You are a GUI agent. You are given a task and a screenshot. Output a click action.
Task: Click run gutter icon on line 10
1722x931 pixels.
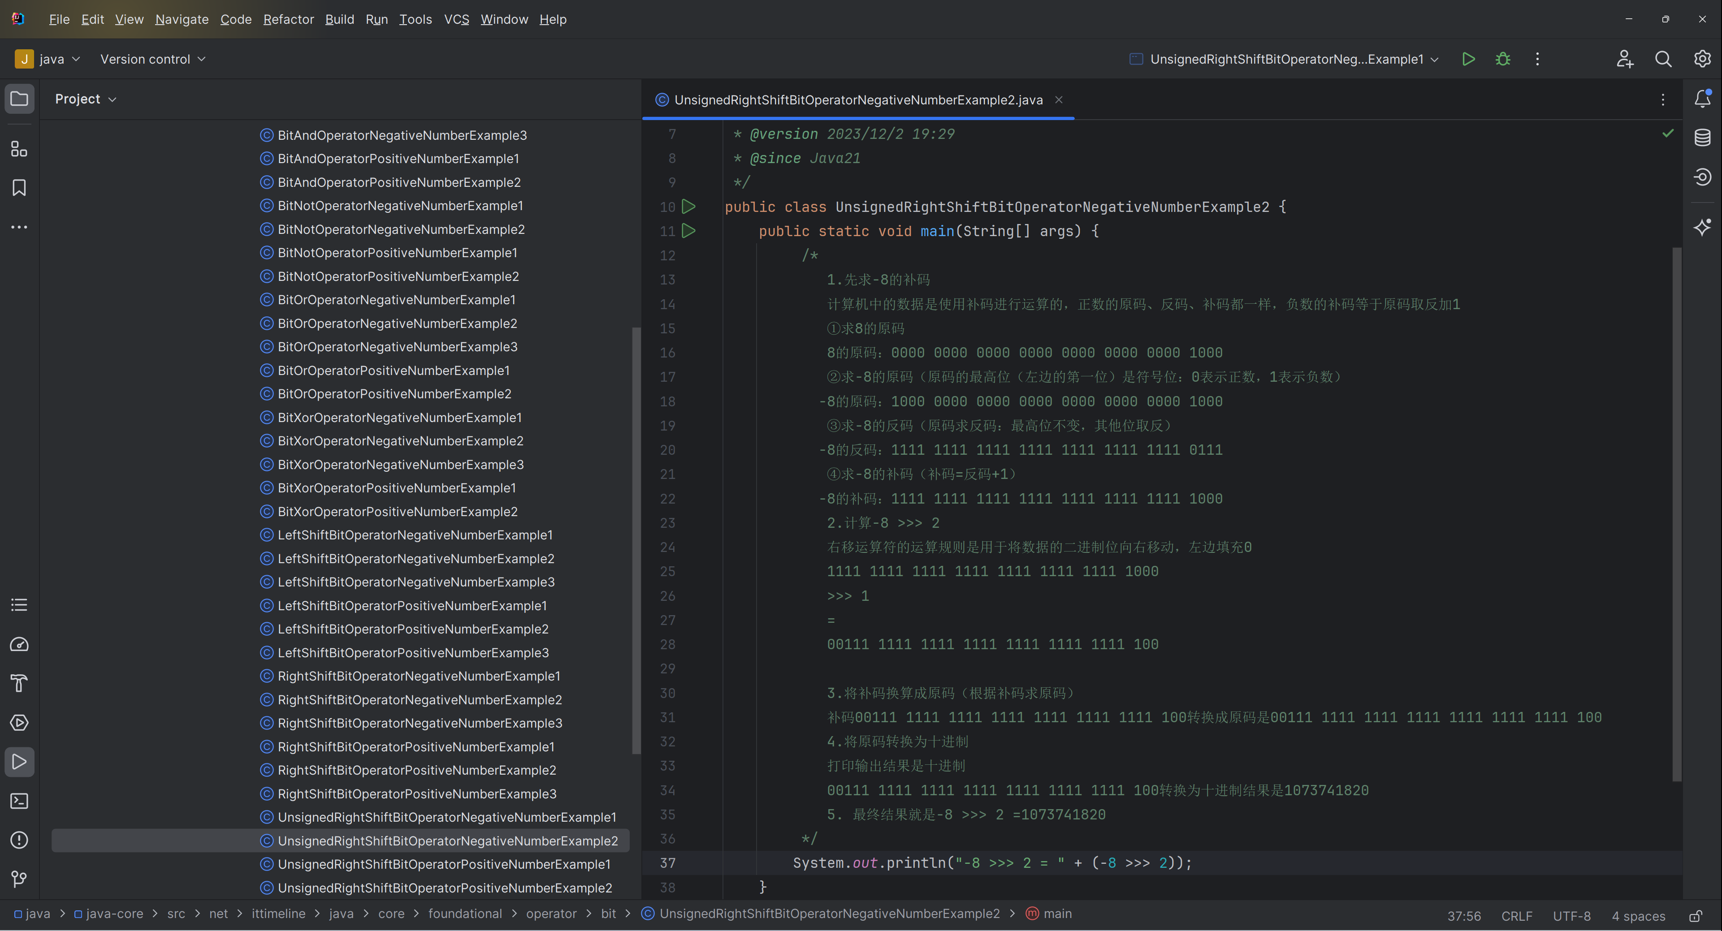[x=688, y=207]
